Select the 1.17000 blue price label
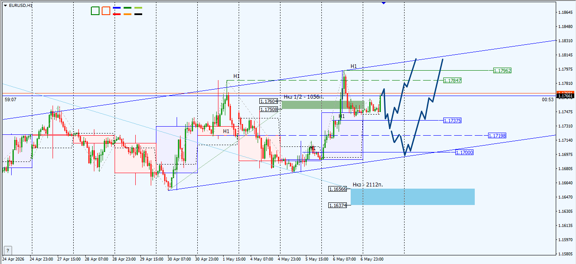 464,152
